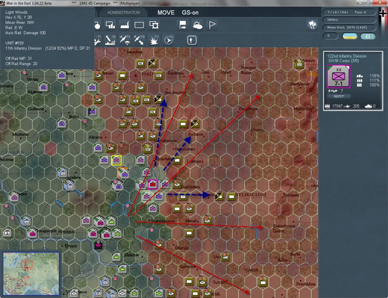Select the black counter near Druya
The image size is (388, 298).
click(98, 245)
